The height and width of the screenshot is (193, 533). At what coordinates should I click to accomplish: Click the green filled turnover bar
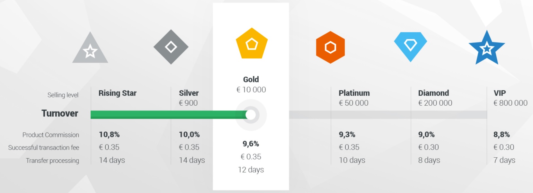tap(169, 115)
